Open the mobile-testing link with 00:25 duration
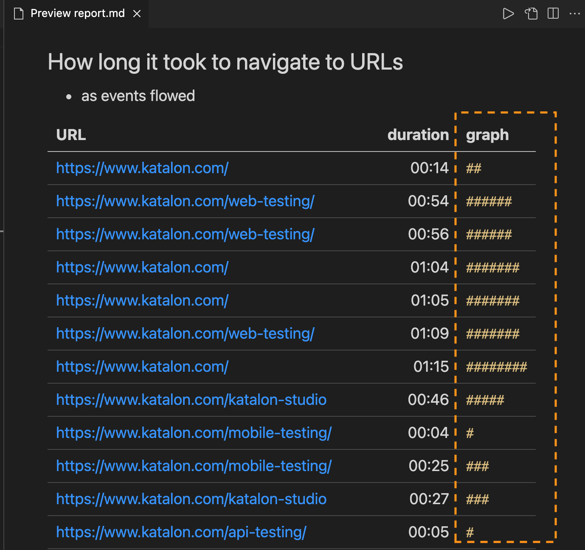The height and width of the screenshot is (550, 585). click(194, 466)
